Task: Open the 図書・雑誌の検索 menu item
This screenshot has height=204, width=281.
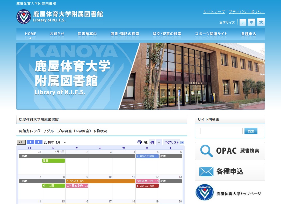Action: tap(125, 34)
